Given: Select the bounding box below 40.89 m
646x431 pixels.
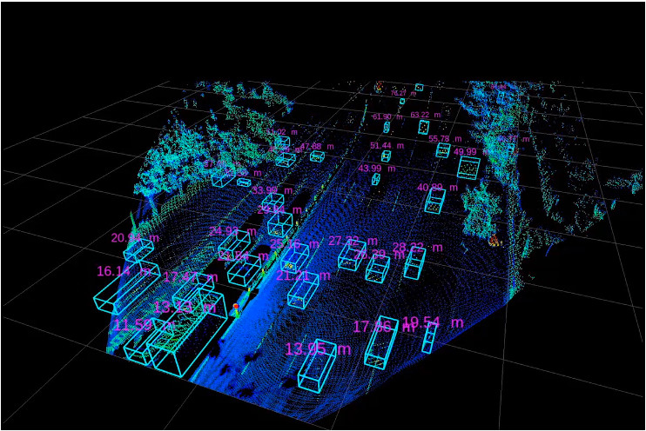Looking at the screenshot, I should (434, 202).
